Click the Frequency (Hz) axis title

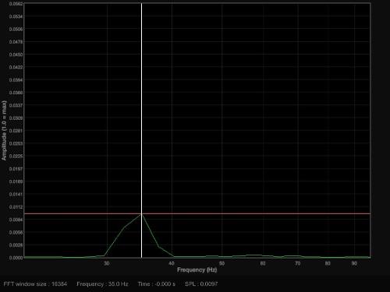pos(197,270)
